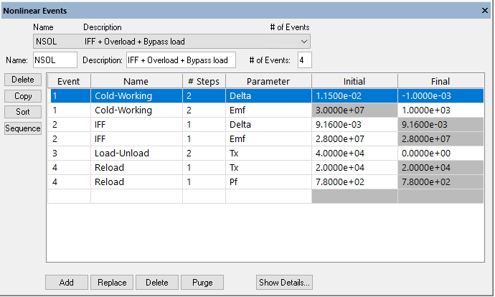
Task: Click the Sort button
Action: coord(23,113)
